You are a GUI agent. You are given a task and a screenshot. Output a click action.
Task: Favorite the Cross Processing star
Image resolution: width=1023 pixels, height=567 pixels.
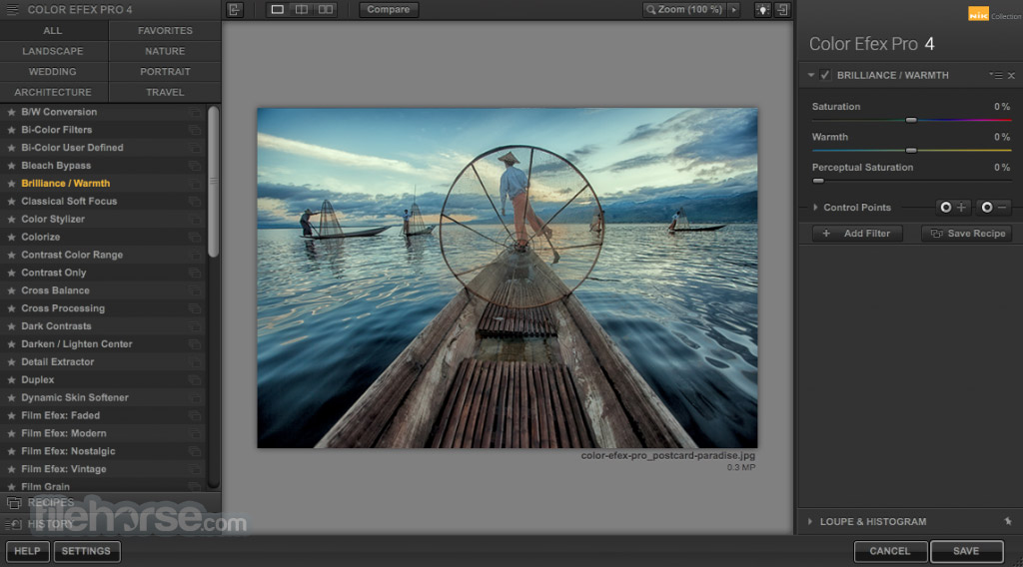tap(11, 308)
